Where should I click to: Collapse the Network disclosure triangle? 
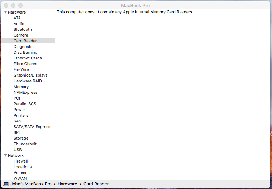[5, 155]
